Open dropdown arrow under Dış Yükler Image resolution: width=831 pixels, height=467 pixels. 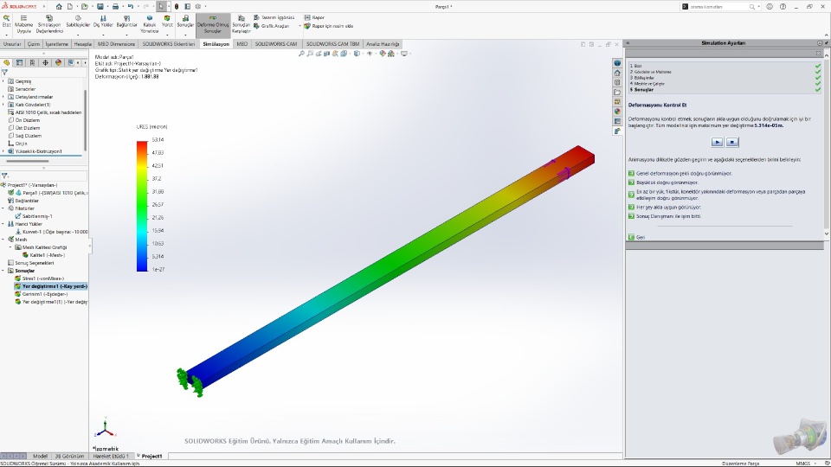tap(103, 35)
